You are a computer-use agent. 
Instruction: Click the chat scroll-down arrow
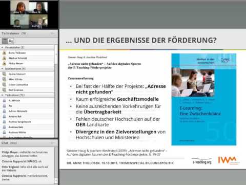(x=56, y=181)
